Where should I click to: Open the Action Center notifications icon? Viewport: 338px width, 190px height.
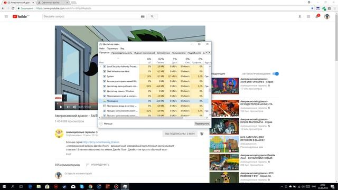[333, 186]
